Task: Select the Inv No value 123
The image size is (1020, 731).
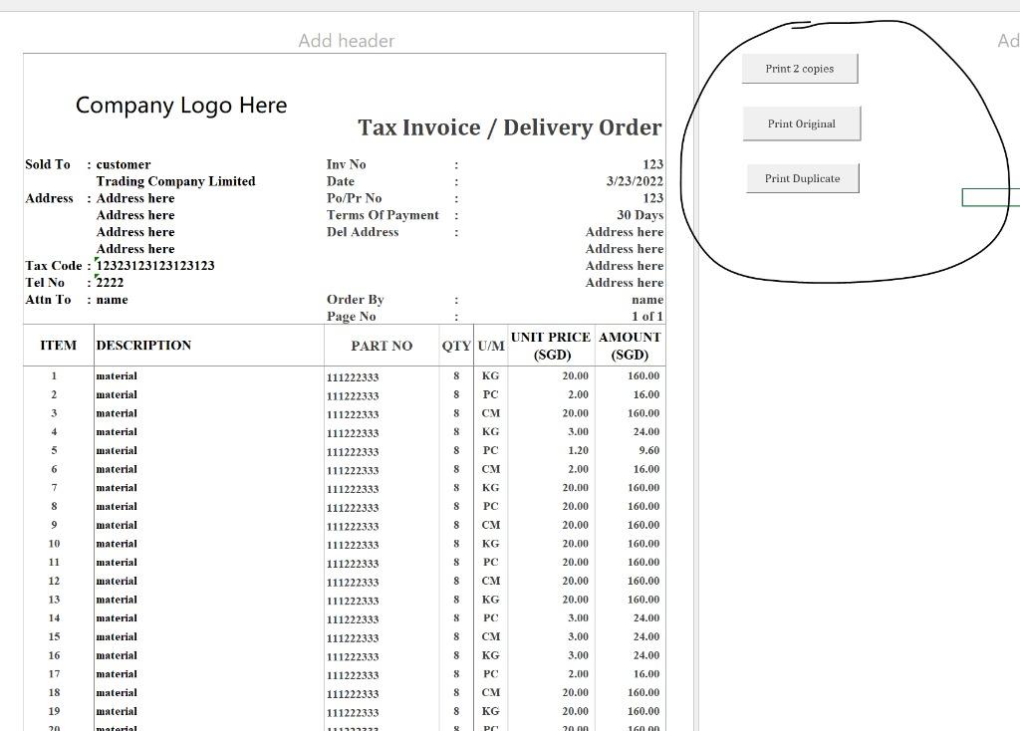Action: (650, 164)
